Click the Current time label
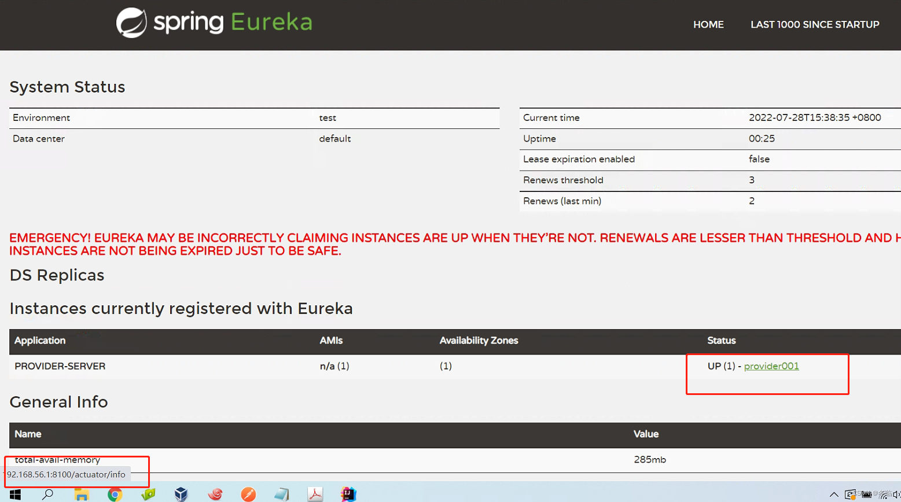Screen dimensions: 901x502 pyautogui.click(x=551, y=117)
